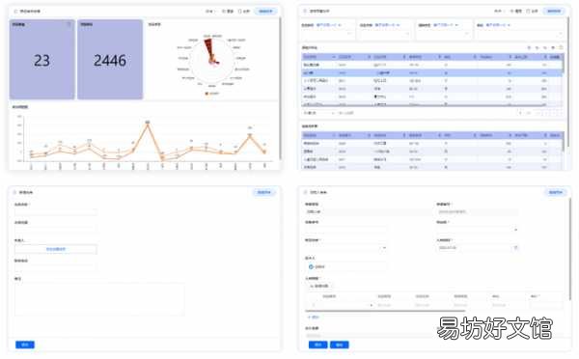Click the pill button in the bottom-right form header
579x359 pixels.
[555, 192]
